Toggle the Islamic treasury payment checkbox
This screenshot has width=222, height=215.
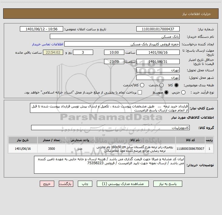140,92
